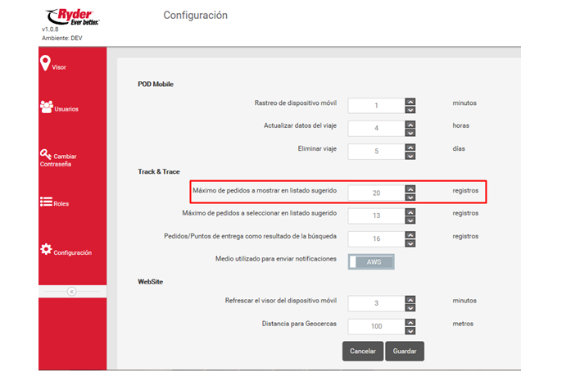The height and width of the screenshot is (377, 562).
Task: Click the Configuración gear icon
Action: click(x=46, y=249)
